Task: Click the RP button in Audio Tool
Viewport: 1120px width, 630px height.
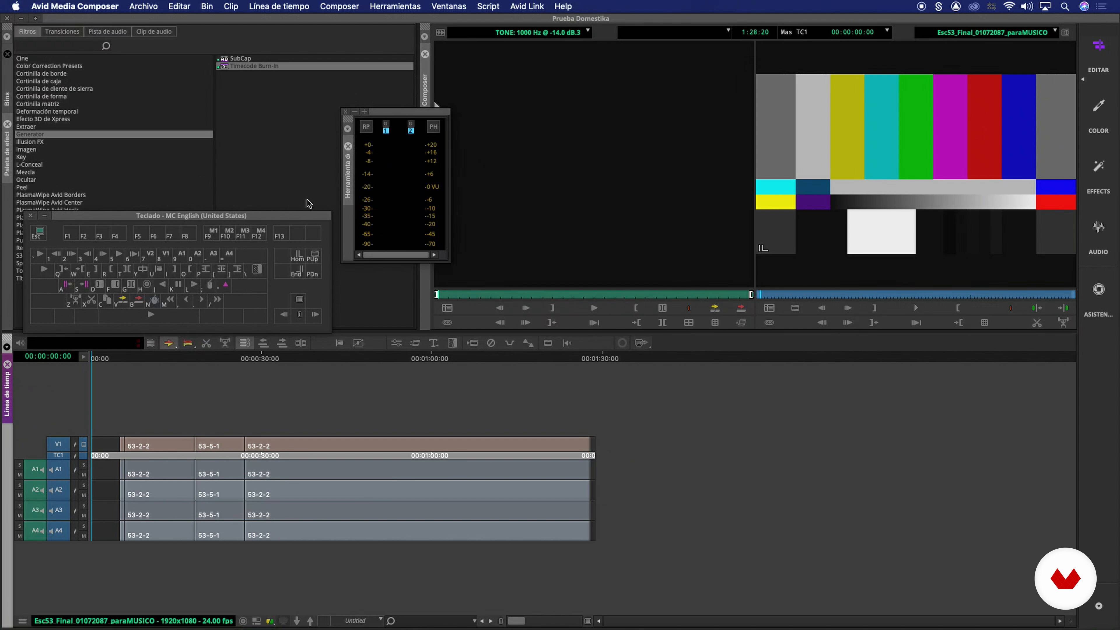Action: click(366, 127)
